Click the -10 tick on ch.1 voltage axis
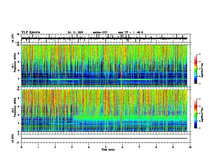The height and width of the screenshot is (165, 214). pos(17,43)
